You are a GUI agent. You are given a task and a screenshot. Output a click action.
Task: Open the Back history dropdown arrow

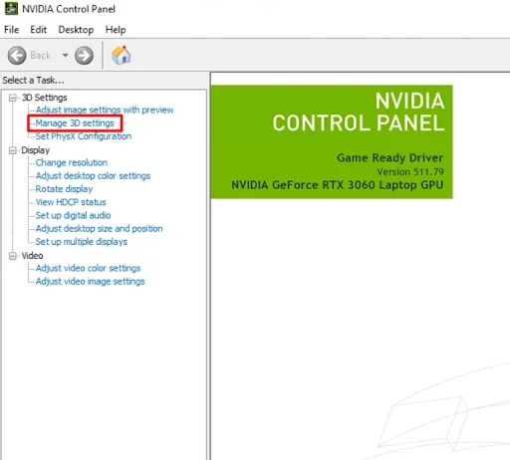tap(65, 55)
